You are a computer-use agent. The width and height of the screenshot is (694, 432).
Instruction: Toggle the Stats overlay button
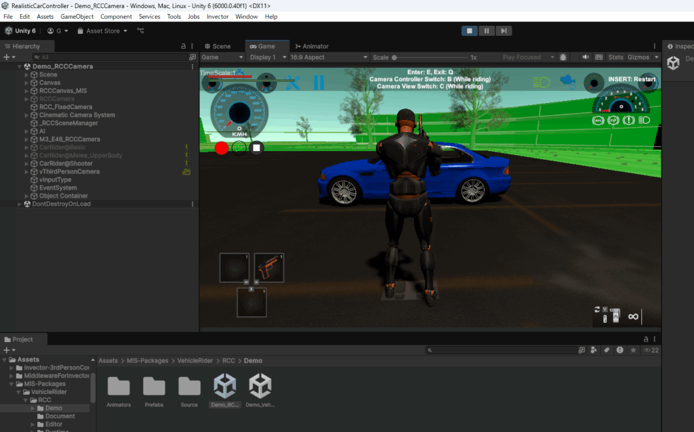pos(615,58)
